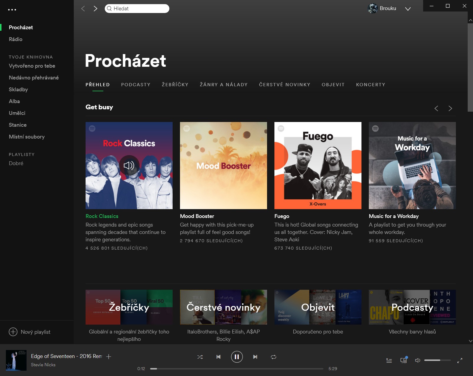Mute using the volume speaker icon
This screenshot has height=376, width=473.
pyautogui.click(x=418, y=360)
